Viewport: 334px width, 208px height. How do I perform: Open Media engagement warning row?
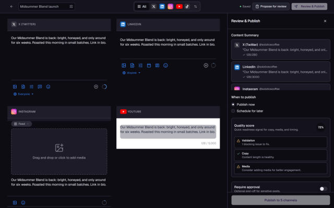[x=281, y=168]
